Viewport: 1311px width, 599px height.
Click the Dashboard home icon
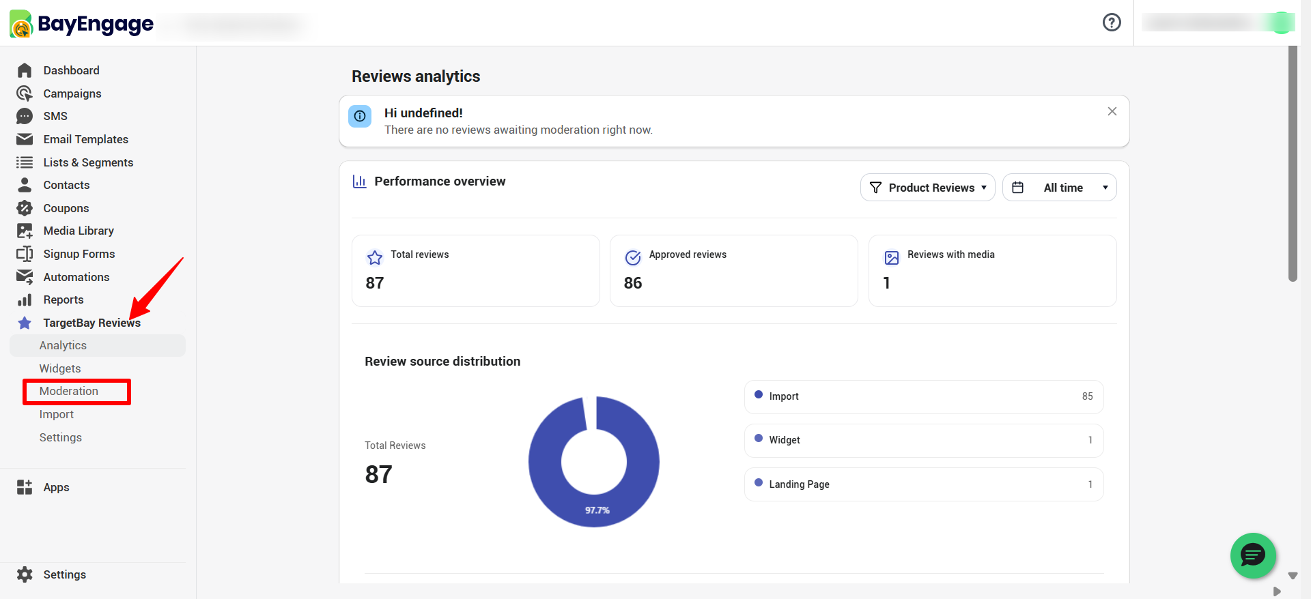click(x=25, y=70)
